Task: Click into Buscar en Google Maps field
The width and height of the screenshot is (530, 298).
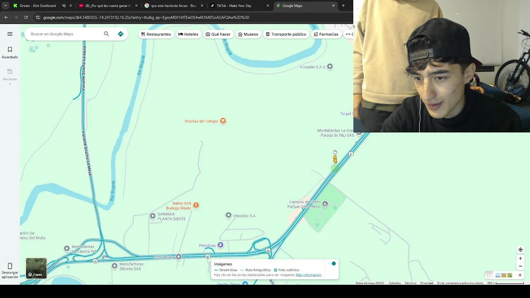Action: 64,34
